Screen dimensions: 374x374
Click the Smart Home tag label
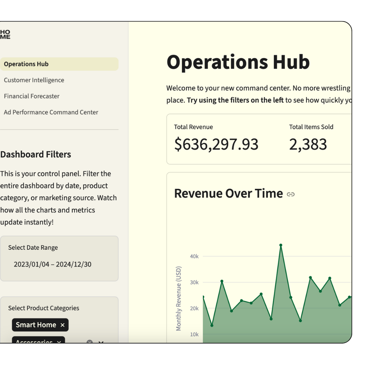36,325
